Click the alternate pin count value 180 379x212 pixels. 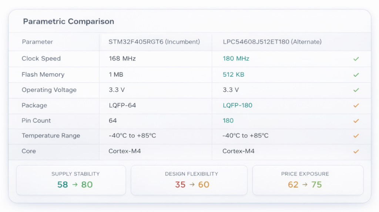228,121
